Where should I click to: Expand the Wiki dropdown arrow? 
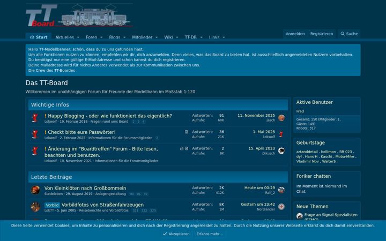(177, 37)
